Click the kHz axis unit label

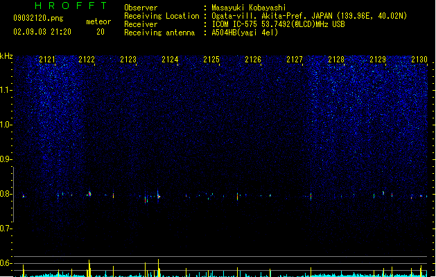click(x=6, y=56)
